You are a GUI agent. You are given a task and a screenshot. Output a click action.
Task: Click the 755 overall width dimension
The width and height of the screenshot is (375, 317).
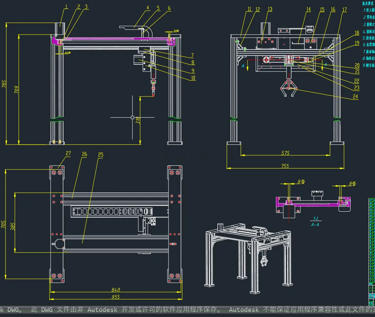click(x=285, y=166)
